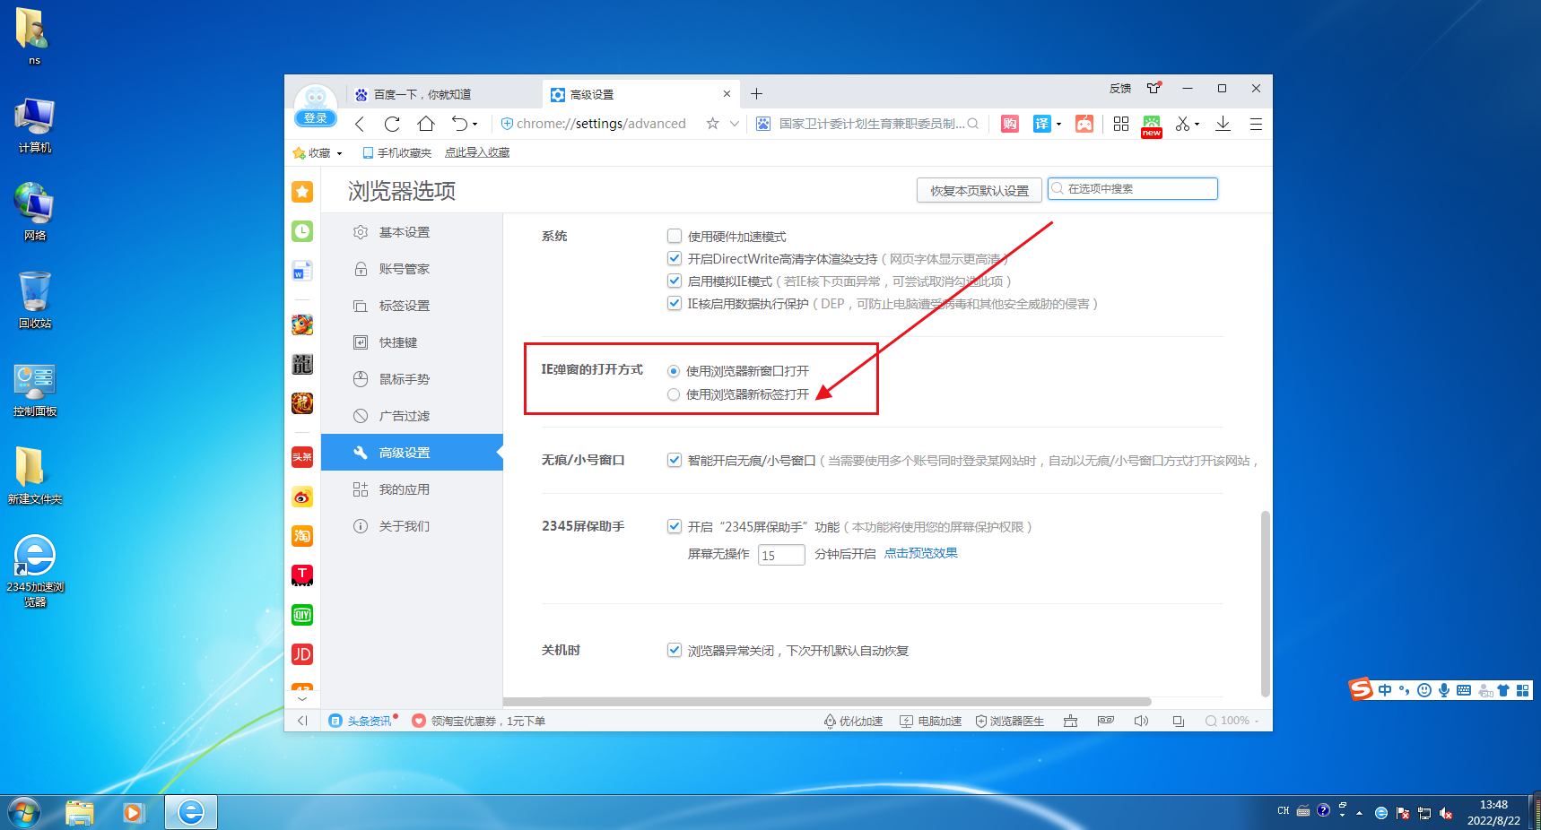Viewport: 1541px width, 830px height.
Task: Open the game controller toolbar icon
Action: coord(1084,124)
